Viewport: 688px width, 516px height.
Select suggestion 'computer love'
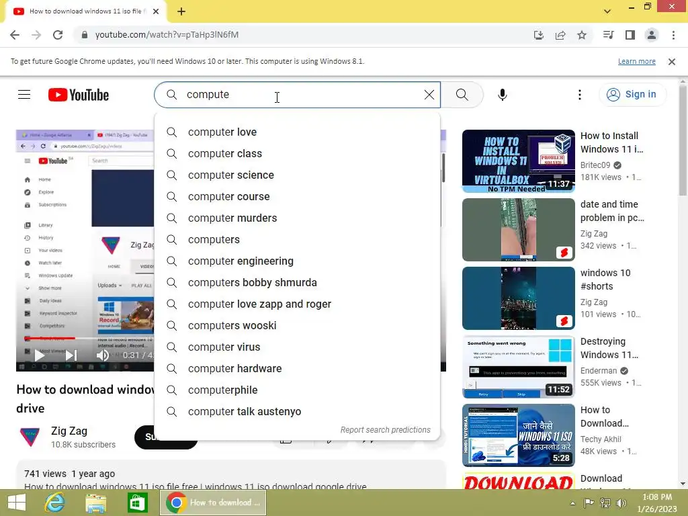point(297,132)
